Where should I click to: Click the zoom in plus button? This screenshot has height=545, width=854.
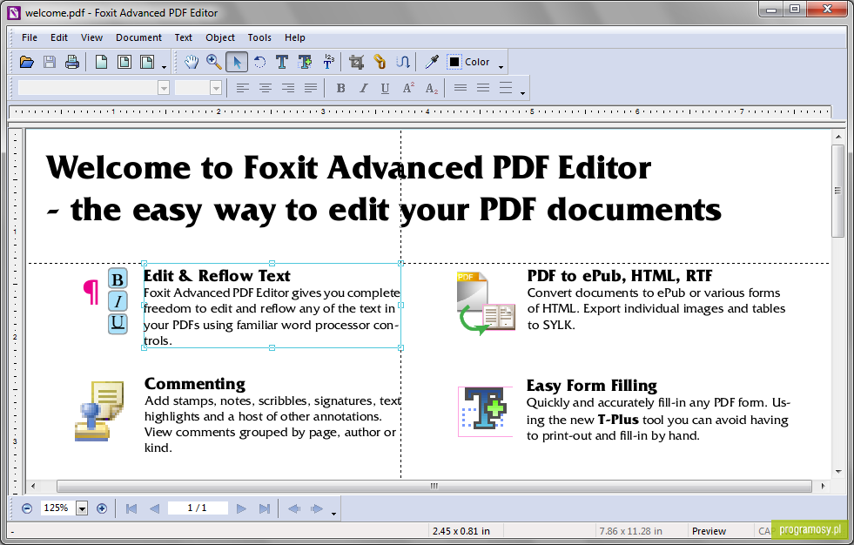tap(101, 508)
